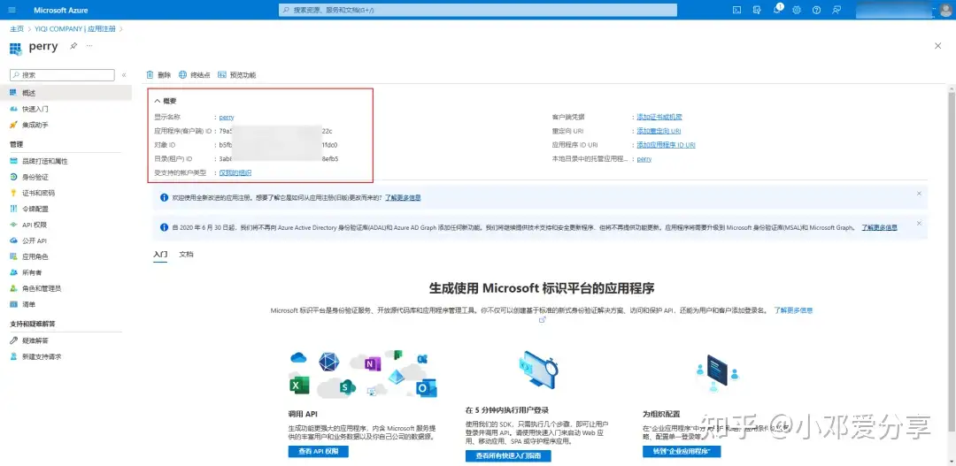
Task: Click 了解更多信息 in the ADAL deprecation banner
Action: pos(879,227)
